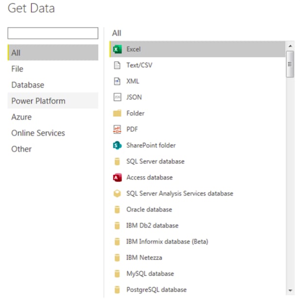Switch to the Database category
The width and height of the screenshot is (300, 306).
53,85
